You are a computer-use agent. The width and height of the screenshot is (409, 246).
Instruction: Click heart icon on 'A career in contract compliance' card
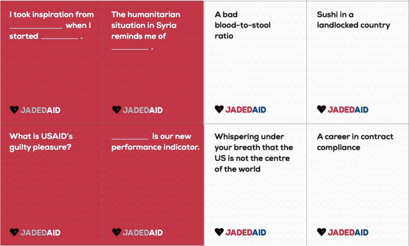pos(321,231)
